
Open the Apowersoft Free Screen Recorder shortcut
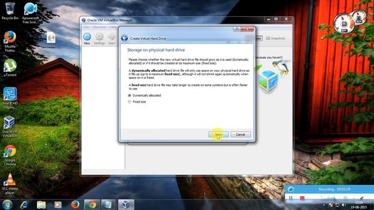[x=30, y=13]
